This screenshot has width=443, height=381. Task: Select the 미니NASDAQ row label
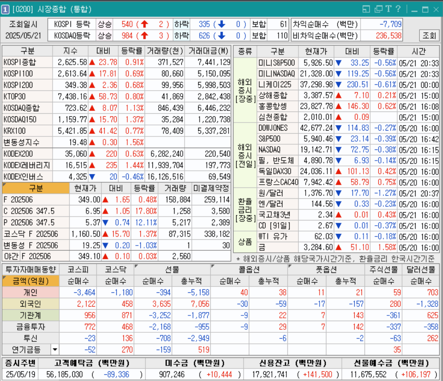pos(277,74)
